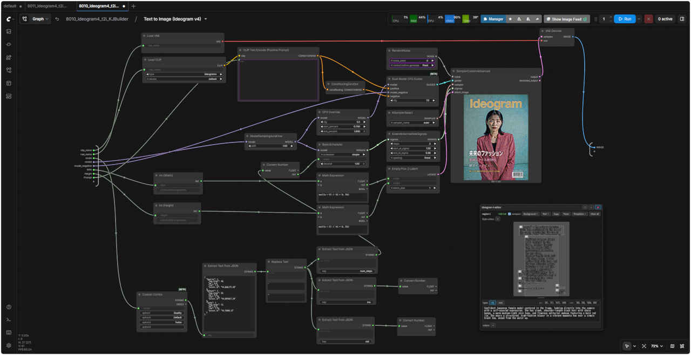
Task: Click Copy in Ideogram editor
Action: [x=556, y=214]
